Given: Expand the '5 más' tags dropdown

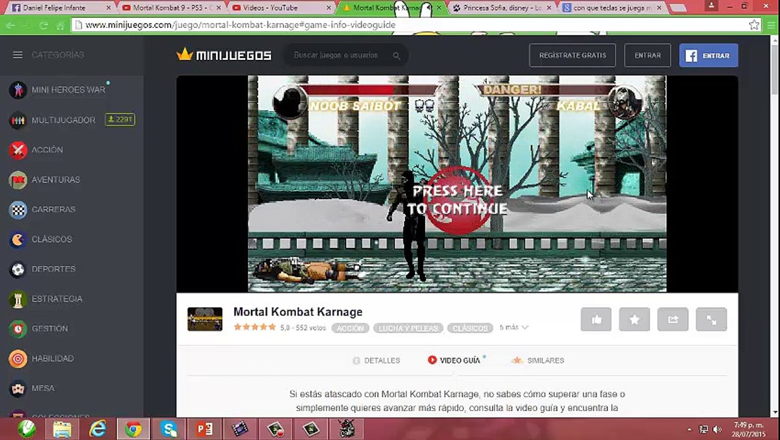Looking at the screenshot, I should 514,328.
